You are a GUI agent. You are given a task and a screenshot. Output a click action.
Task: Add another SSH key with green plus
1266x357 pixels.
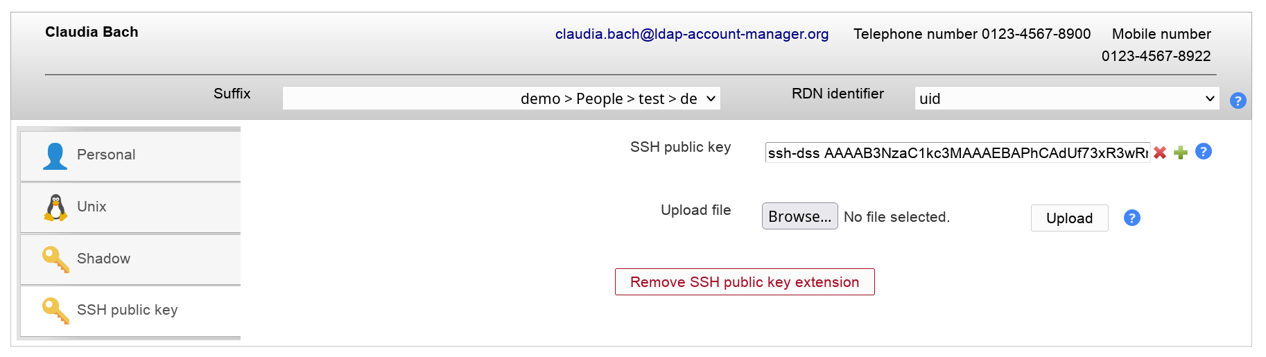[x=1181, y=153]
